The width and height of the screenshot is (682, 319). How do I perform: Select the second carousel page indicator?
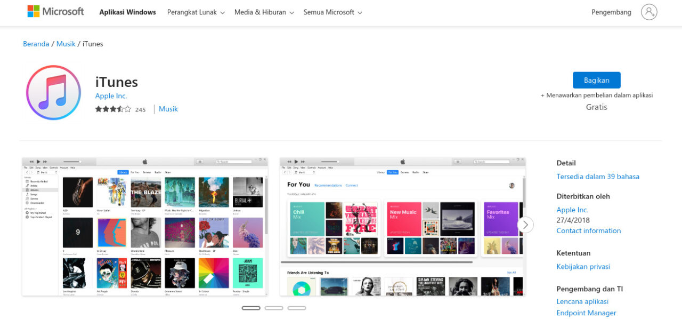click(x=274, y=308)
